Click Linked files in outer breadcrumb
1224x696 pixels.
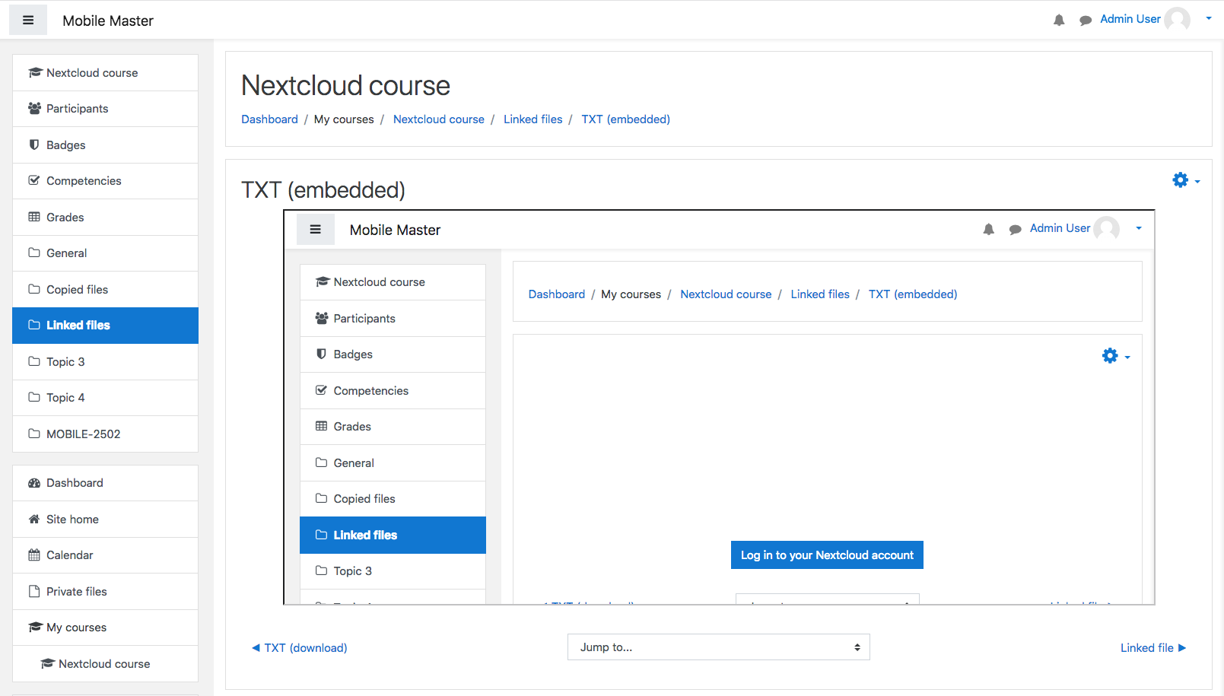(x=533, y=119)
